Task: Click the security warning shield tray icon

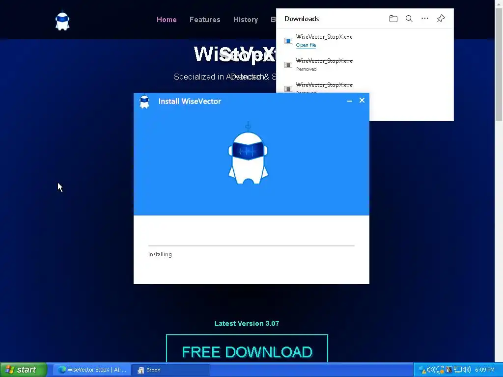Action: pyautogui.click(x=423, y=370)
